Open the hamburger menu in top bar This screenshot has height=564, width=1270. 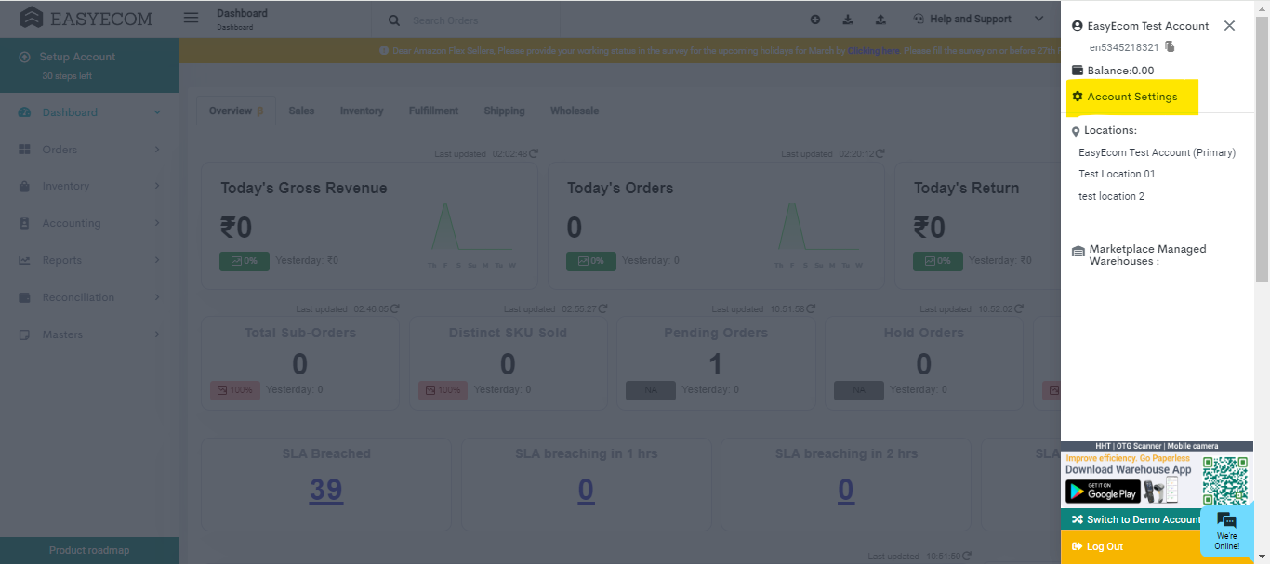coord(191,18)
